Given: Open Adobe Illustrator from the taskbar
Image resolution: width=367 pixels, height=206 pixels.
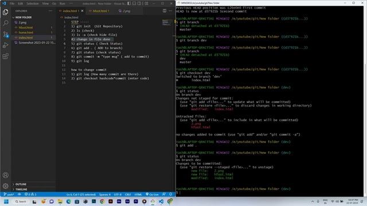Looking at the screenshot, I should (x=111, y=201).
